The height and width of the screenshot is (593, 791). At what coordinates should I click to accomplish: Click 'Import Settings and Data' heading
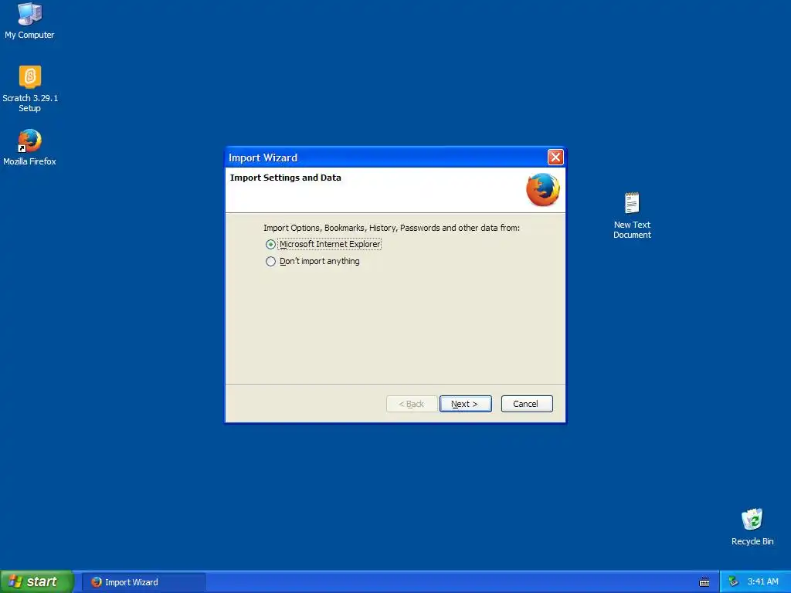point(286,178)
